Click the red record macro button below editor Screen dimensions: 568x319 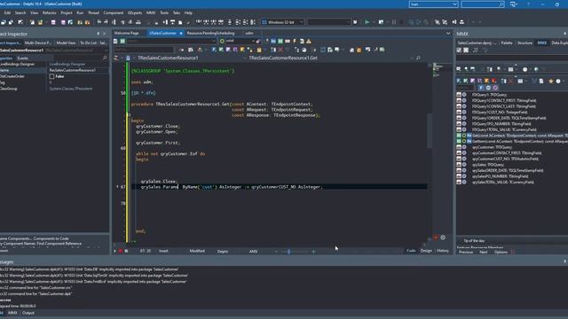[x=121, y=251]
